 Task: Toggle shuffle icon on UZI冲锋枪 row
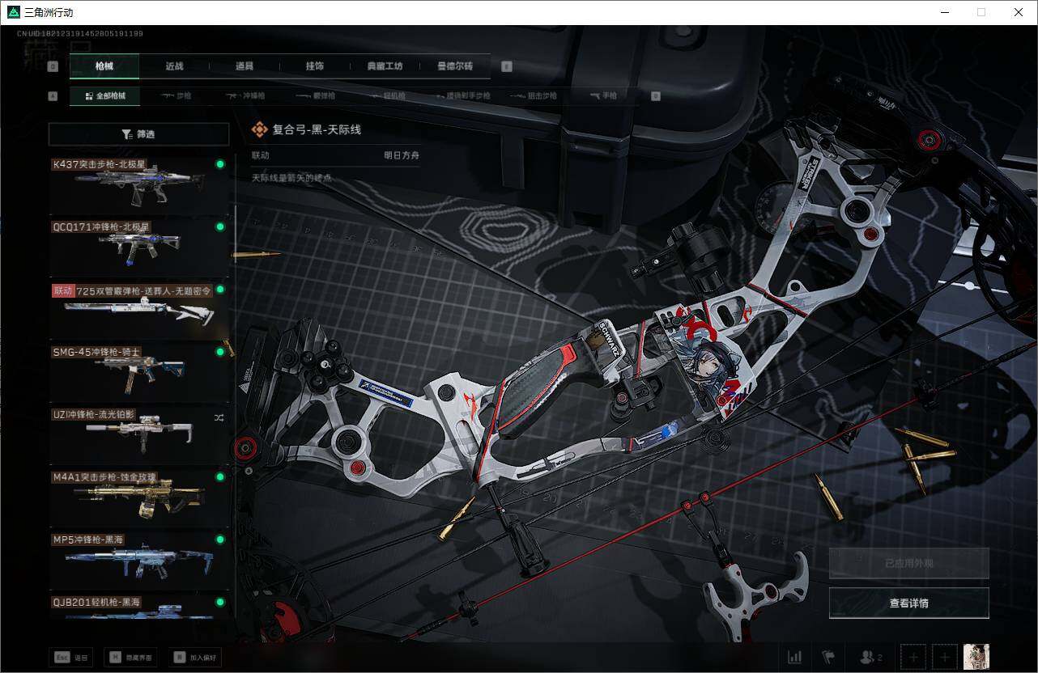219,417
